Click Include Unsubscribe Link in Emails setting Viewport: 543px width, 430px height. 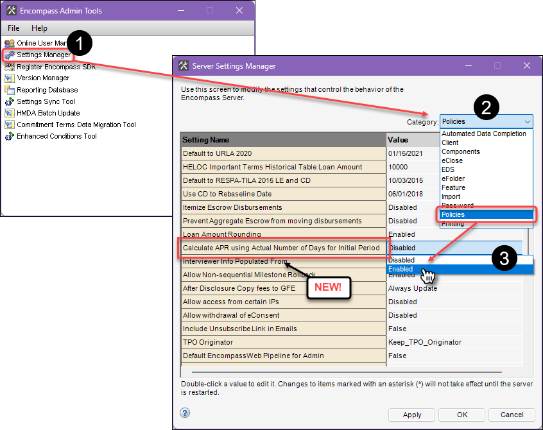(284, 329)
